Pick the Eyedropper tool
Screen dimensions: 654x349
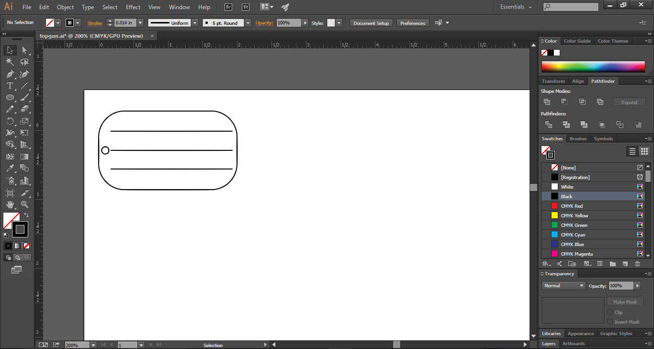point(10,168)
